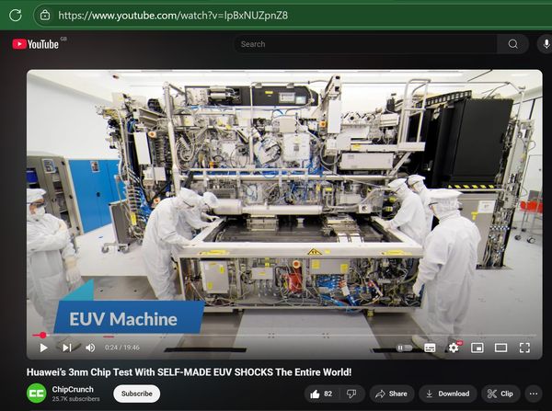This screenshot has width=552, height=411.
Task: Click the red playhead scrubber dot
Action: (x=43, y=336)
